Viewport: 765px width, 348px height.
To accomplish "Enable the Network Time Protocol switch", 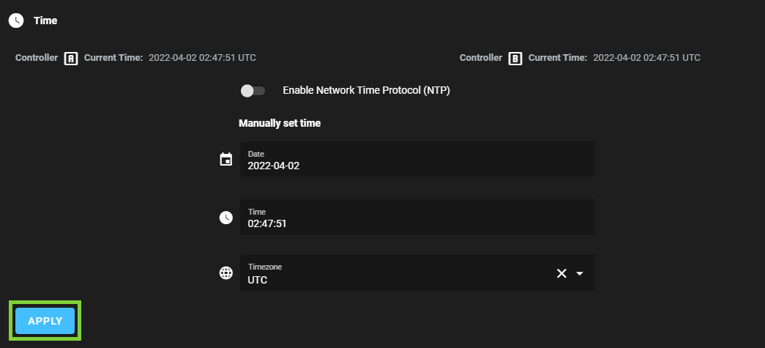I will (x=253, y=91).
